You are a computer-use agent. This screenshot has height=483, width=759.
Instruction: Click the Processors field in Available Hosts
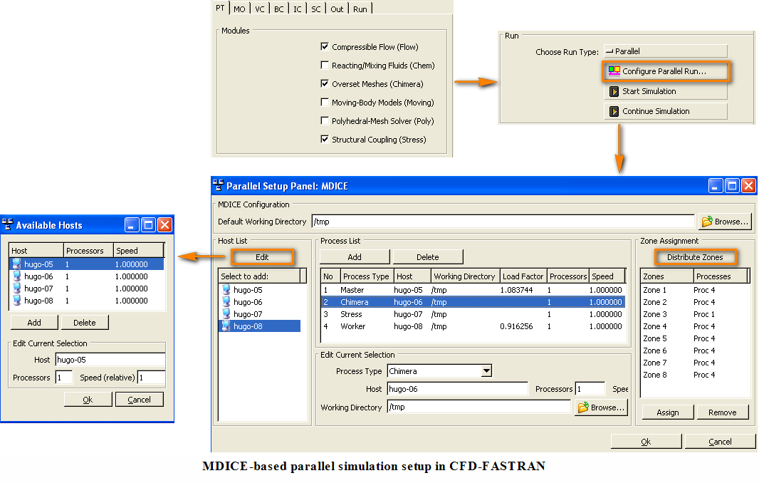pos(64,378)
